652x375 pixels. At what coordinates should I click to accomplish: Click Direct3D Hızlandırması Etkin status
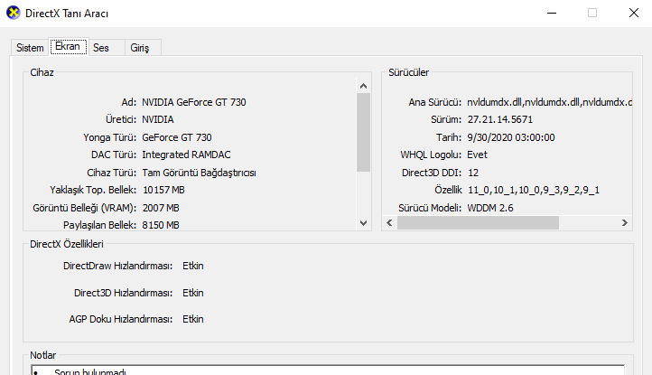[193, 293]
